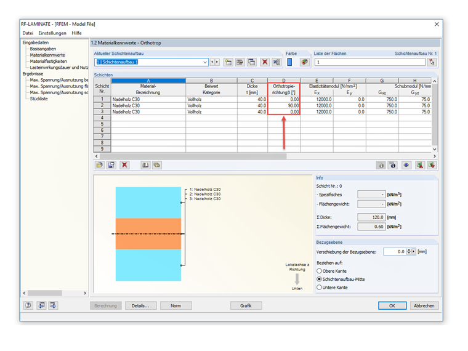The width and height of the screenshot is (468, 351).
Task: Select Materialfestigkeiten in the navigator tree
Action: pyautogui.click(x=49, y=61)
